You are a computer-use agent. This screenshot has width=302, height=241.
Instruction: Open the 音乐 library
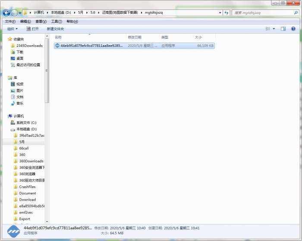click(20, 103)
